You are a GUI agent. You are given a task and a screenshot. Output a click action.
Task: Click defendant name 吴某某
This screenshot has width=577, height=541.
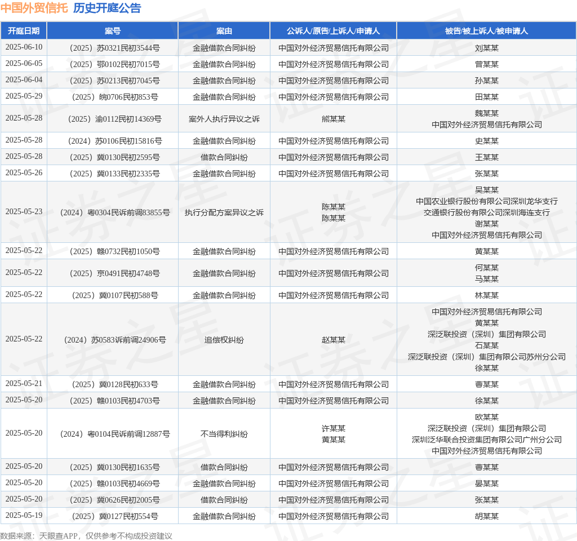tap(486, 190)
